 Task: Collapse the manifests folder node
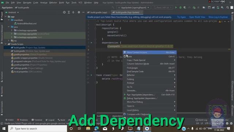(9, 20)
